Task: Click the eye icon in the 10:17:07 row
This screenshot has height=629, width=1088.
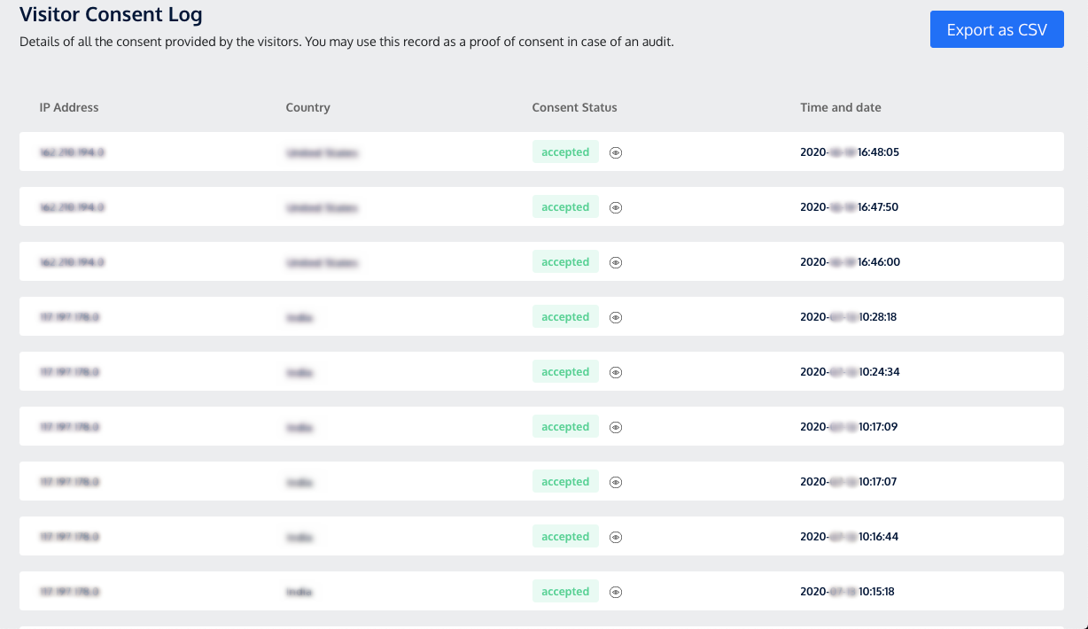Action: pyautogui.click(x=617, y=482)
